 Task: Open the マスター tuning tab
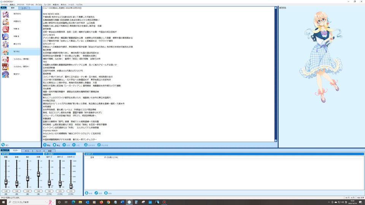[16, 151]
